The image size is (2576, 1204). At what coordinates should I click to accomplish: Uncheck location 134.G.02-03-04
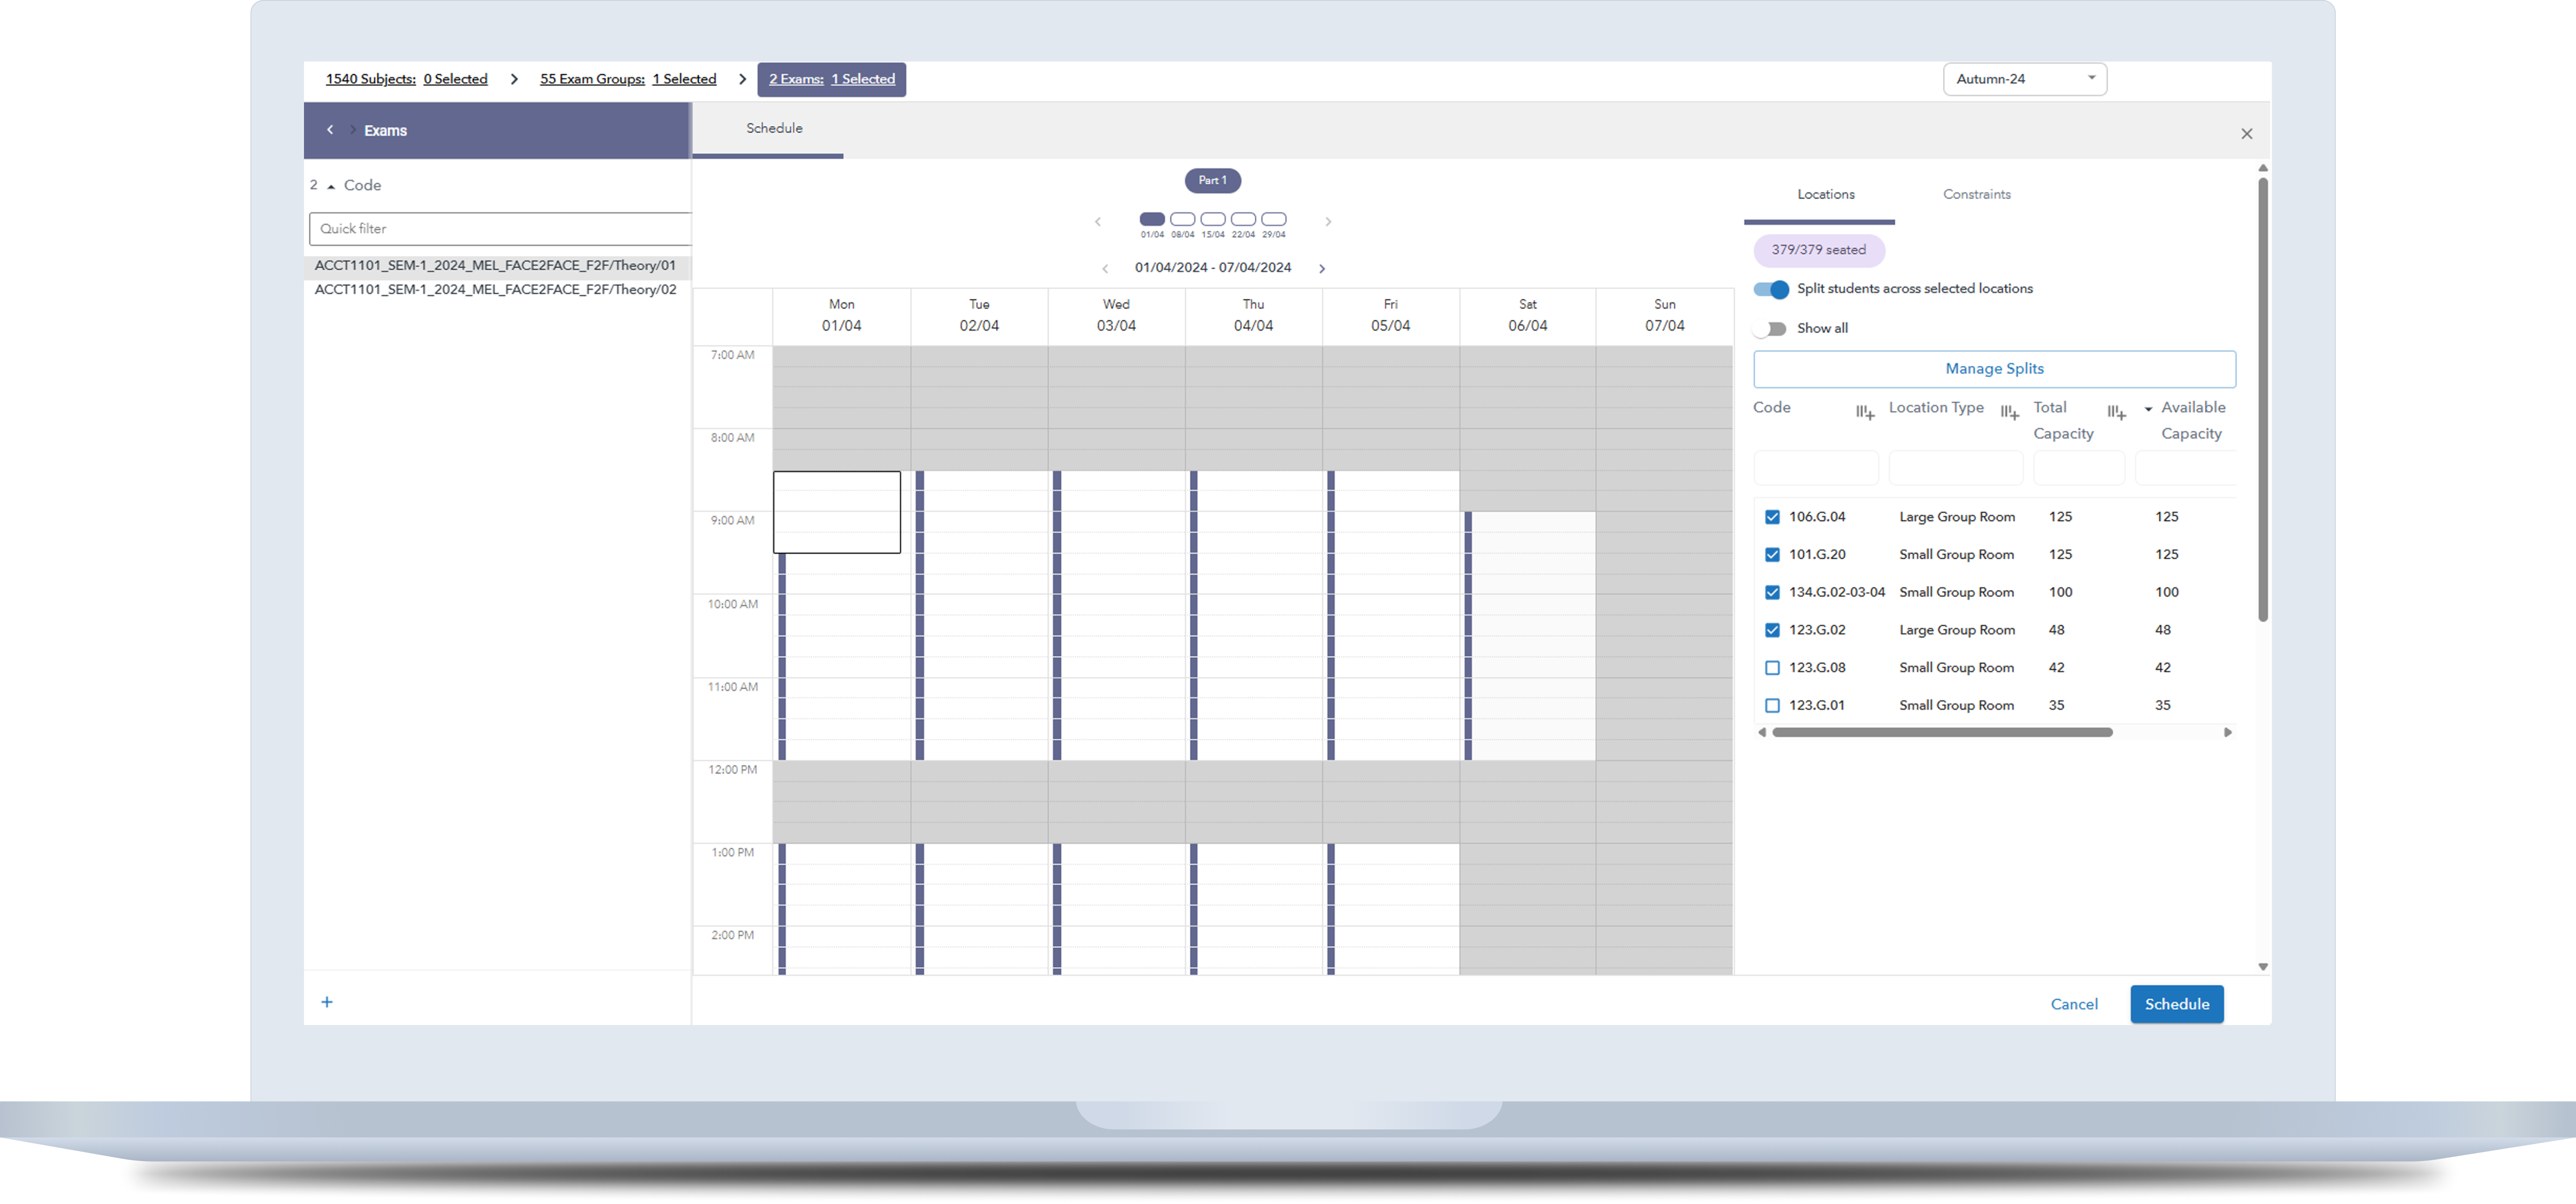point(1772,593)
